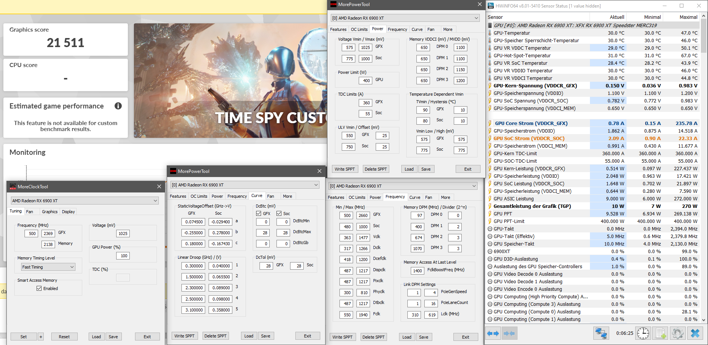Click the HWiNFO scrollbar up arrow
Viewport: 708px width, 345px height.
(x=703, y=16)
